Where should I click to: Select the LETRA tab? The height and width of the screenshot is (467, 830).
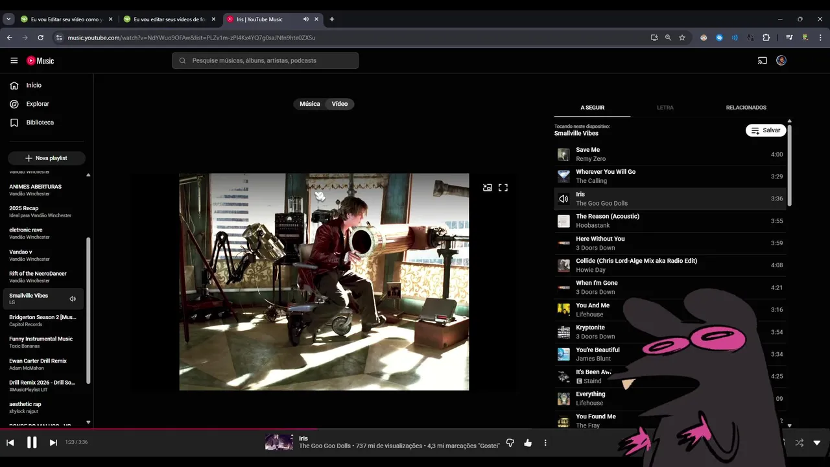[x=665, y=108]
